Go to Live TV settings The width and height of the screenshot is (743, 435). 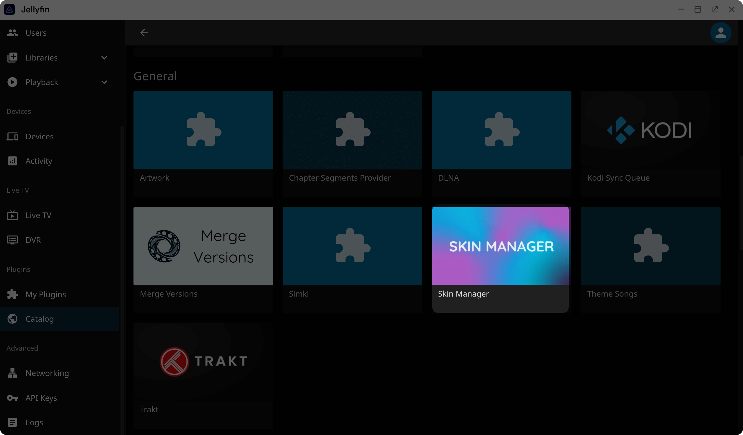38,215
